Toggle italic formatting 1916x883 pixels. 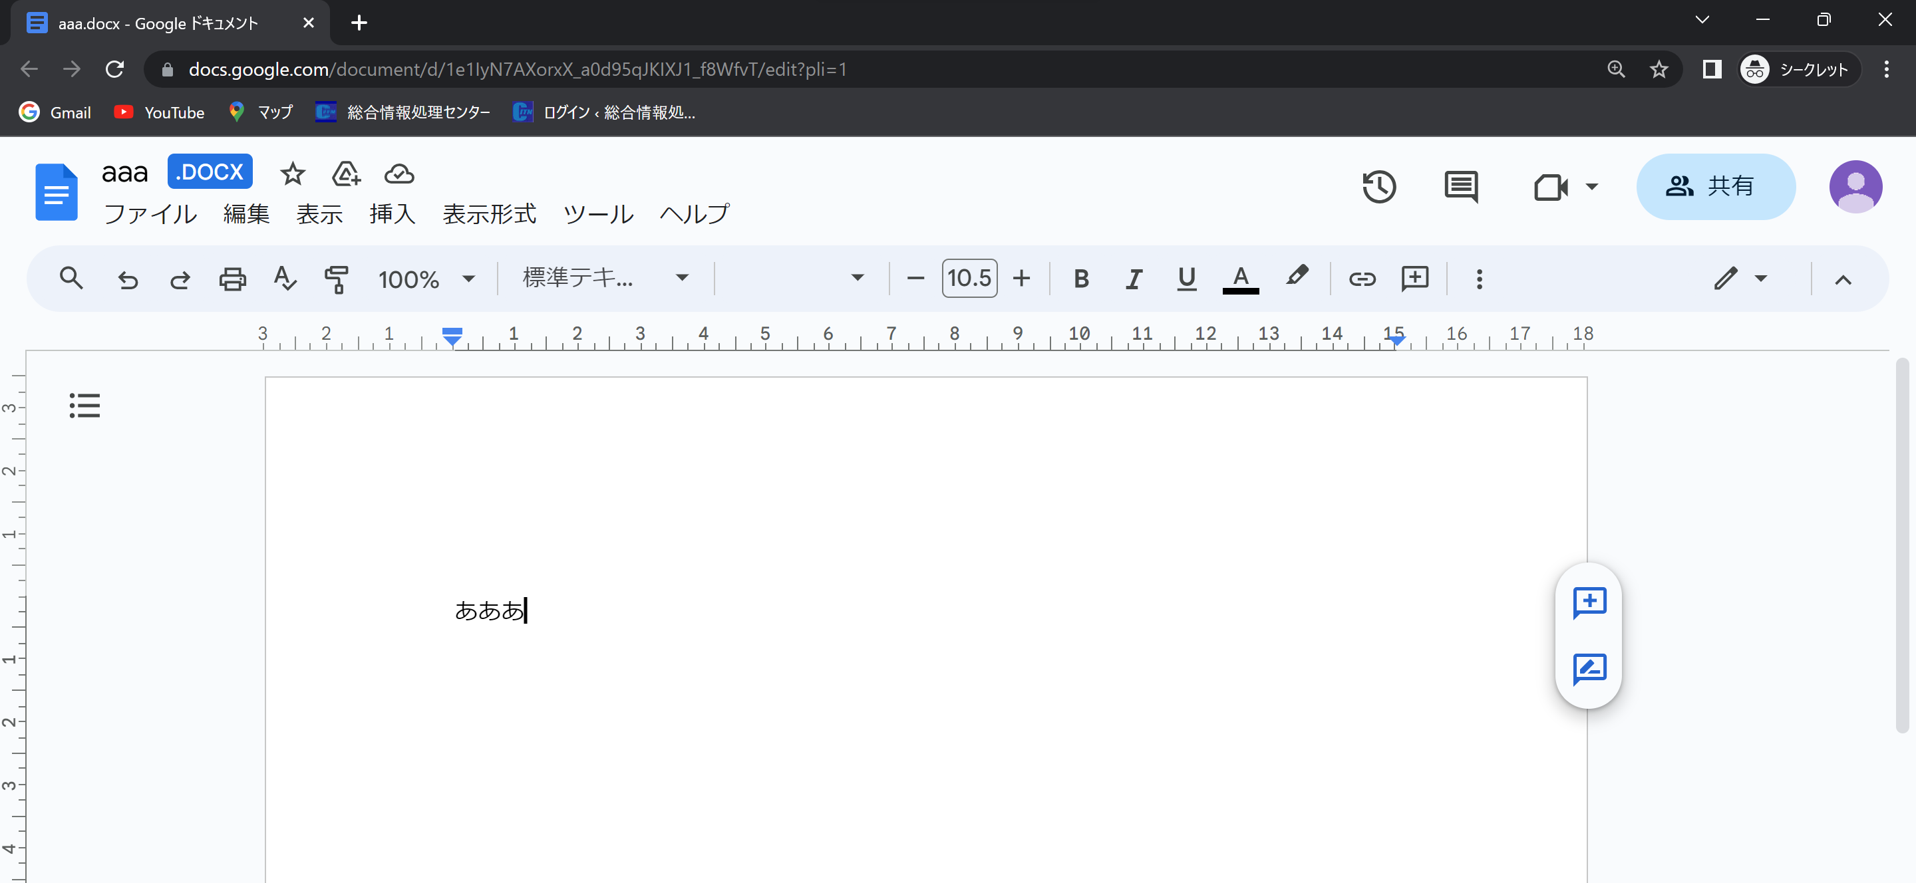click(1134, 279)
